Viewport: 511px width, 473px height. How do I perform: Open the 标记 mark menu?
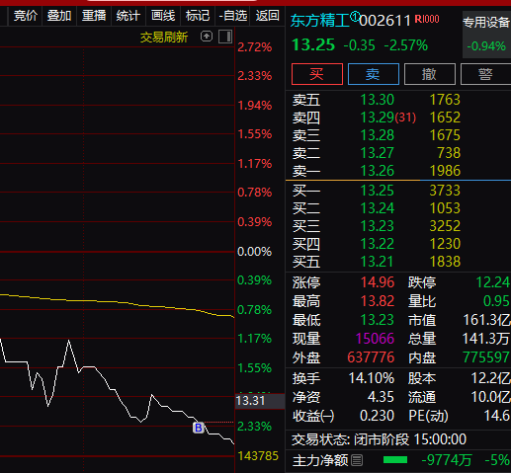pyautogui.click(x=198, y=16)
